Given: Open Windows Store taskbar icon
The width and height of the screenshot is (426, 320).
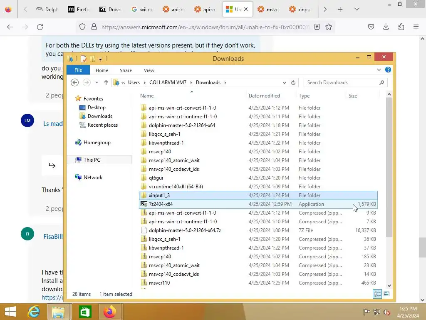Looking at the screenshot, I should point(85,312).
